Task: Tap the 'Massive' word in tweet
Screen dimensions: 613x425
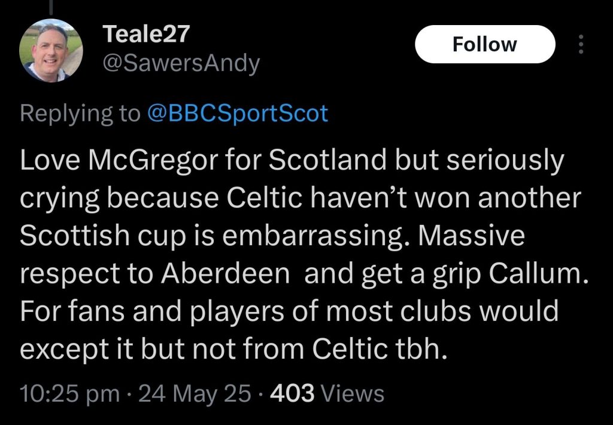Action: coord(472,236)
